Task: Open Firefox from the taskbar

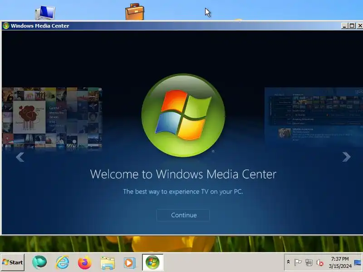Action: pos(84,262)
